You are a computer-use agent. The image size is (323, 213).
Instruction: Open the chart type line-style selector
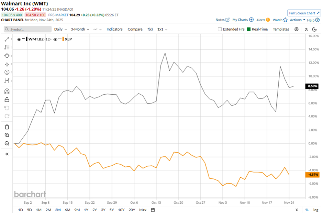(98, 29)
